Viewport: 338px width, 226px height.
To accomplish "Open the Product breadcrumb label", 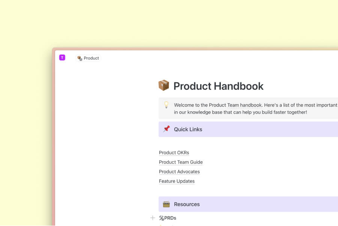I will 91,58.
